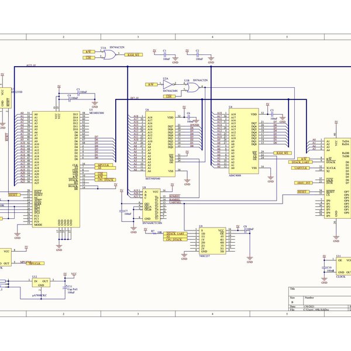Click CPU_DTACK port at MPU DTACK pin
The height and width of the screenshot is (351, 351).
tap(105, 180)
